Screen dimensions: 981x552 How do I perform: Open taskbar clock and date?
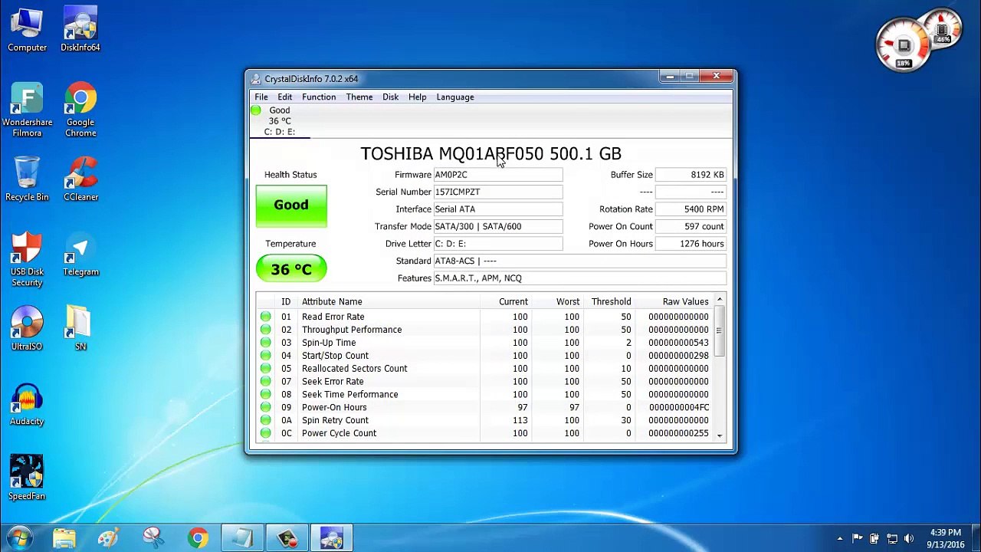[x=945, y=538]
